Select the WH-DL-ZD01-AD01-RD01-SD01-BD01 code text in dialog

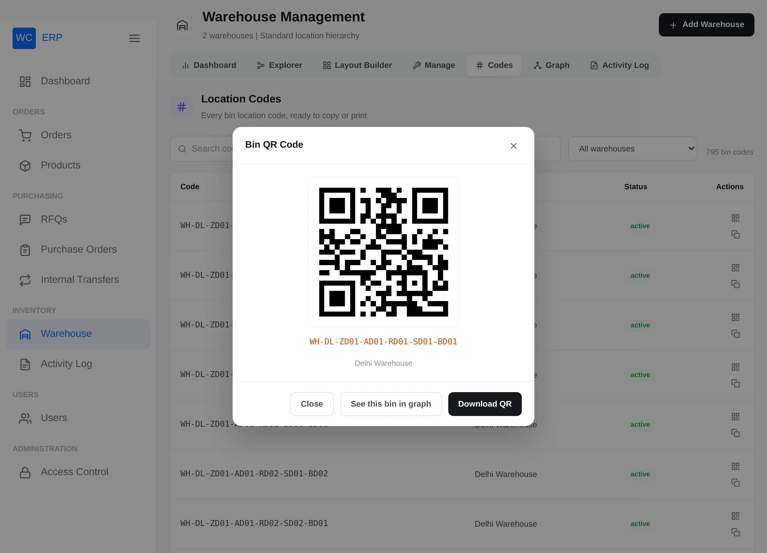point(383,342)
